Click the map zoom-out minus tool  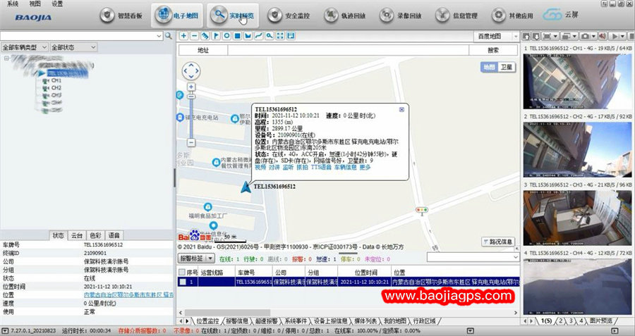(195, 36)
